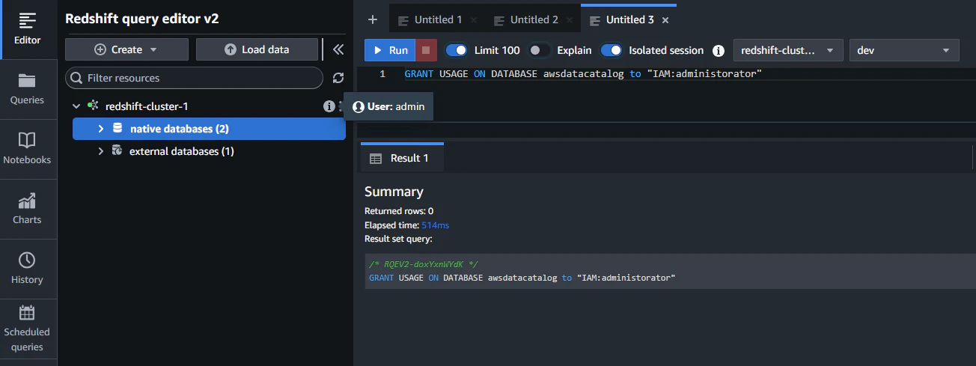Go to the Notebooks sidebar section
This screenshot has height=366, width=976.
28,149
